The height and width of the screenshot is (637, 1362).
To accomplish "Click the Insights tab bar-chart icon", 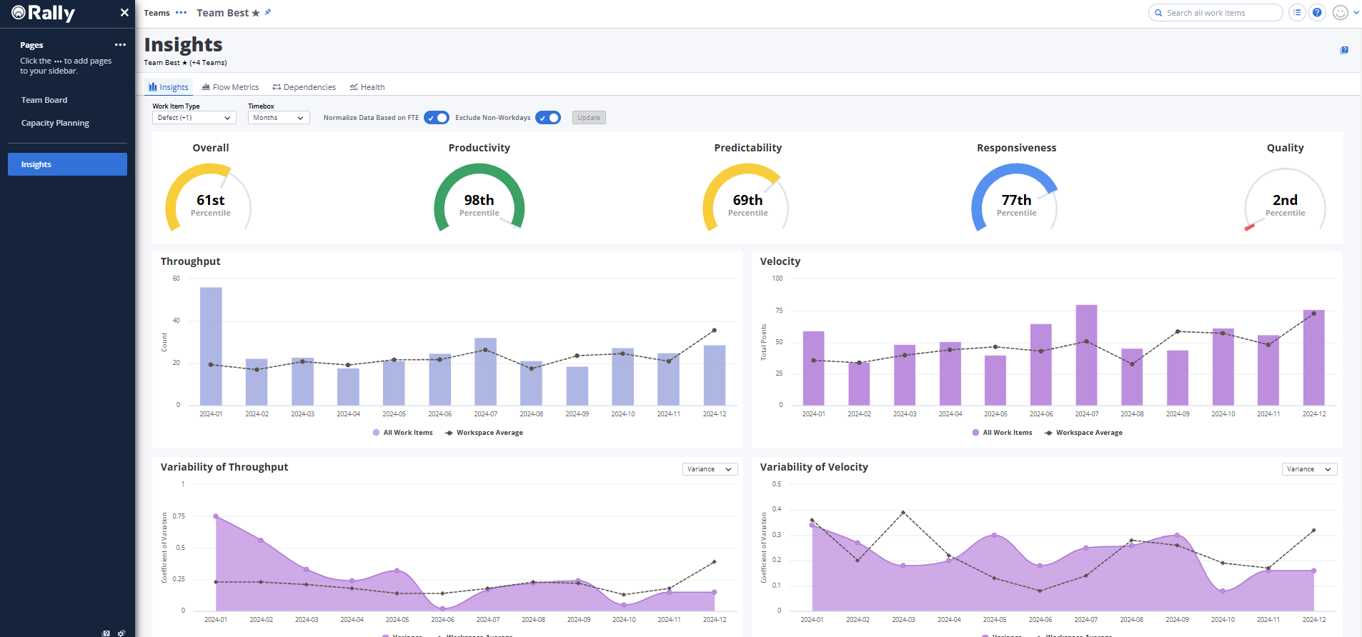I will pyautogui.click(x=153, y=87).
